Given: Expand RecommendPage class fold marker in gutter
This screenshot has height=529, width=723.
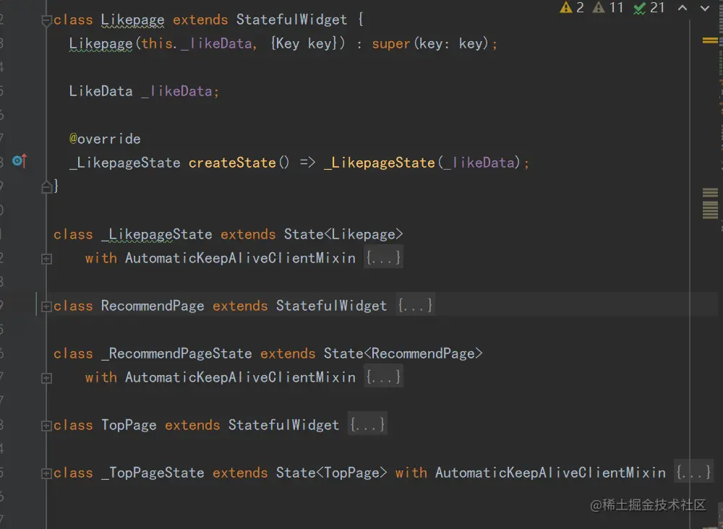Looking at the screenshot, I should 46,306.
